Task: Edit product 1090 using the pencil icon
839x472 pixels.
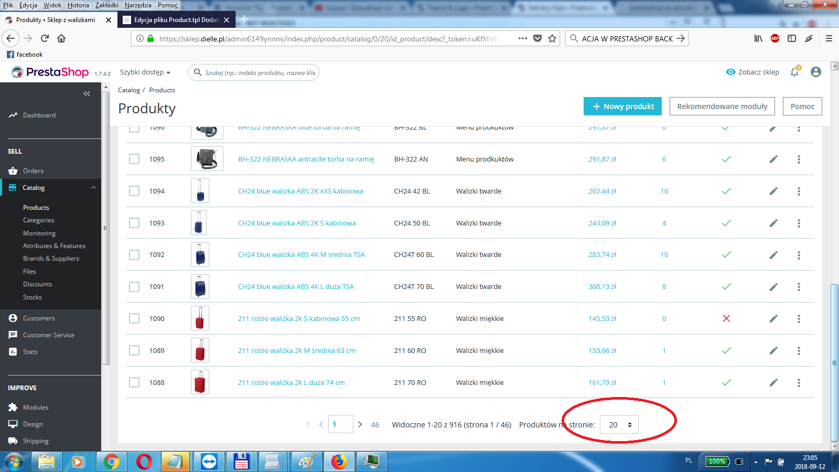Action: coord(773,319)
